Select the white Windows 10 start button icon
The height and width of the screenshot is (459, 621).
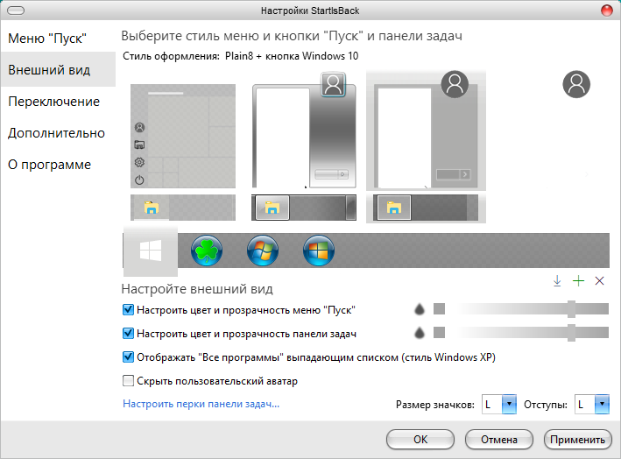tap(151, 251)
